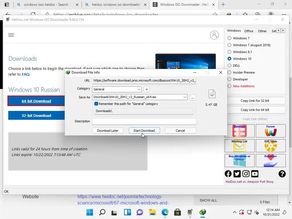
Task: Select the Windows 8.1 radio button
Action: point(230,52)
